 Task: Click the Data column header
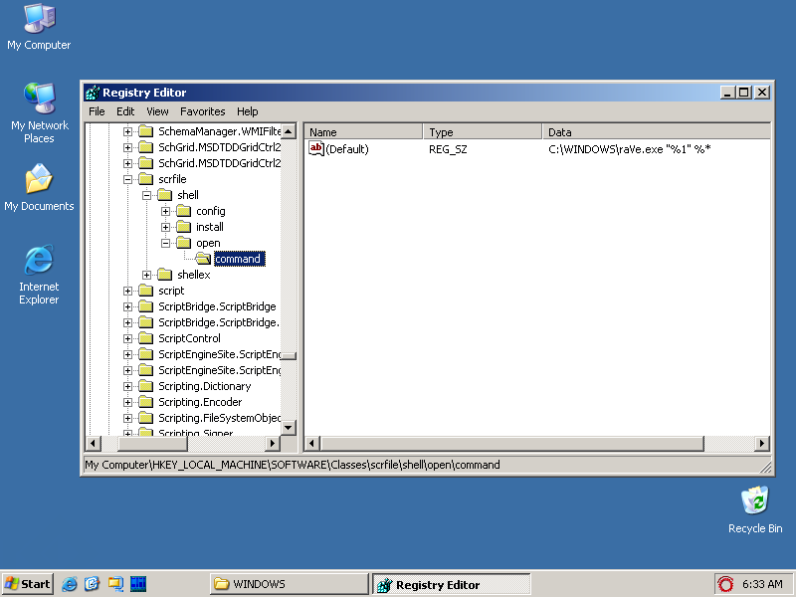click(x=656, y=132)
